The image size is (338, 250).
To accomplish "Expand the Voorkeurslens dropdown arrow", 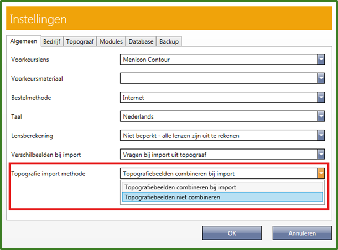I will click(x=320, y=59).
